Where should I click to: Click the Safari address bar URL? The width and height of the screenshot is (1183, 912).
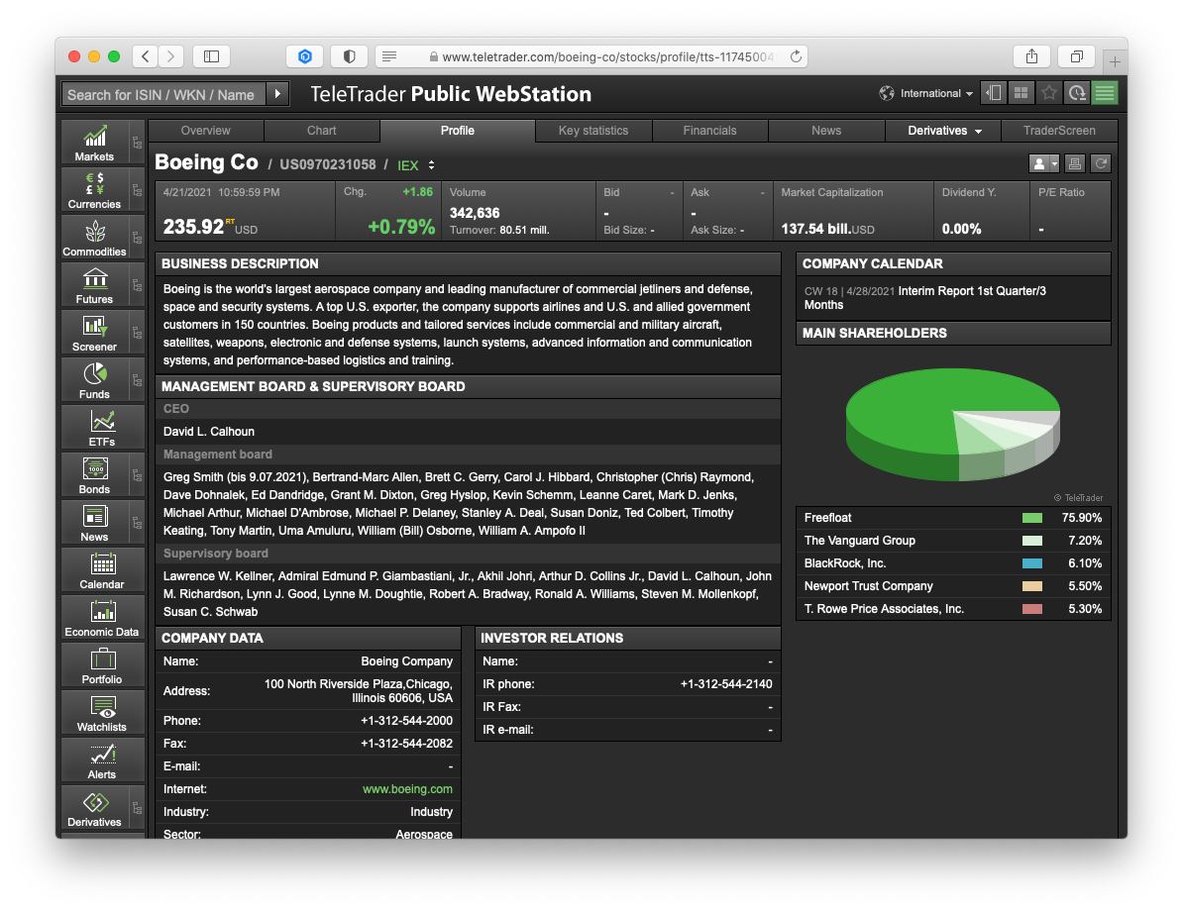(608, 56)
